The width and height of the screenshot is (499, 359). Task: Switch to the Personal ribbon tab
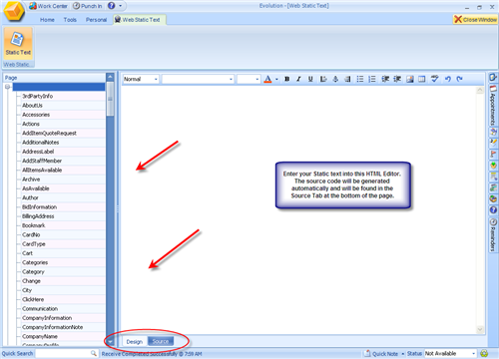(x=96, y=20)
